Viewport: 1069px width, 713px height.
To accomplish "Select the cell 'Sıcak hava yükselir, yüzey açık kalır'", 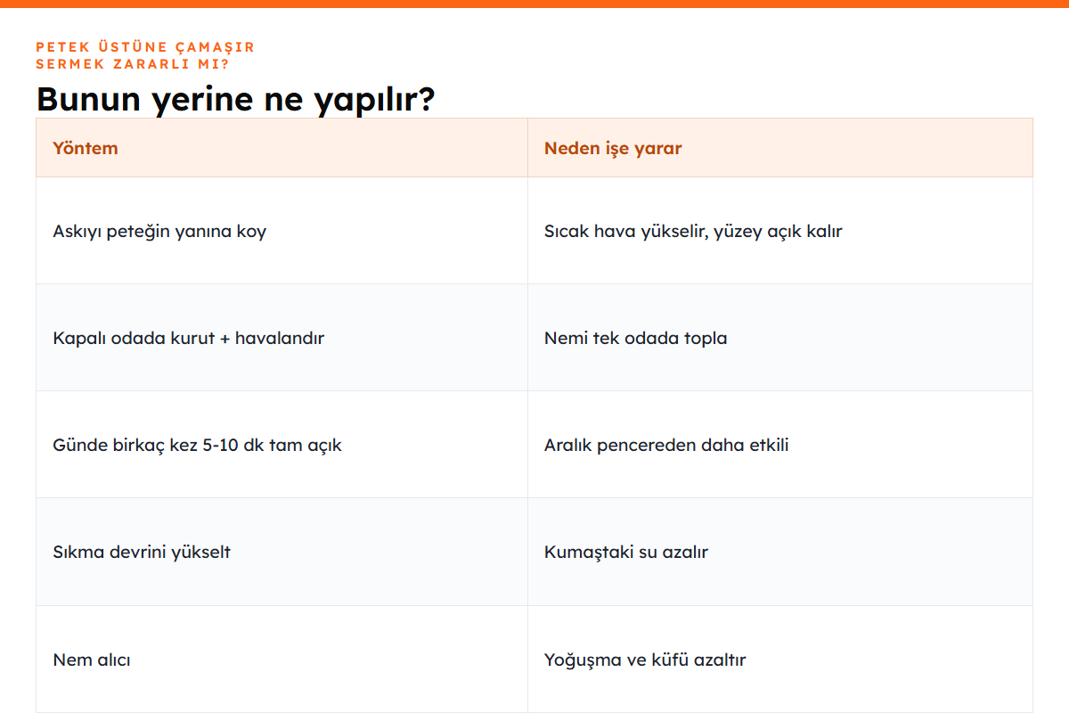I will 780,231.
